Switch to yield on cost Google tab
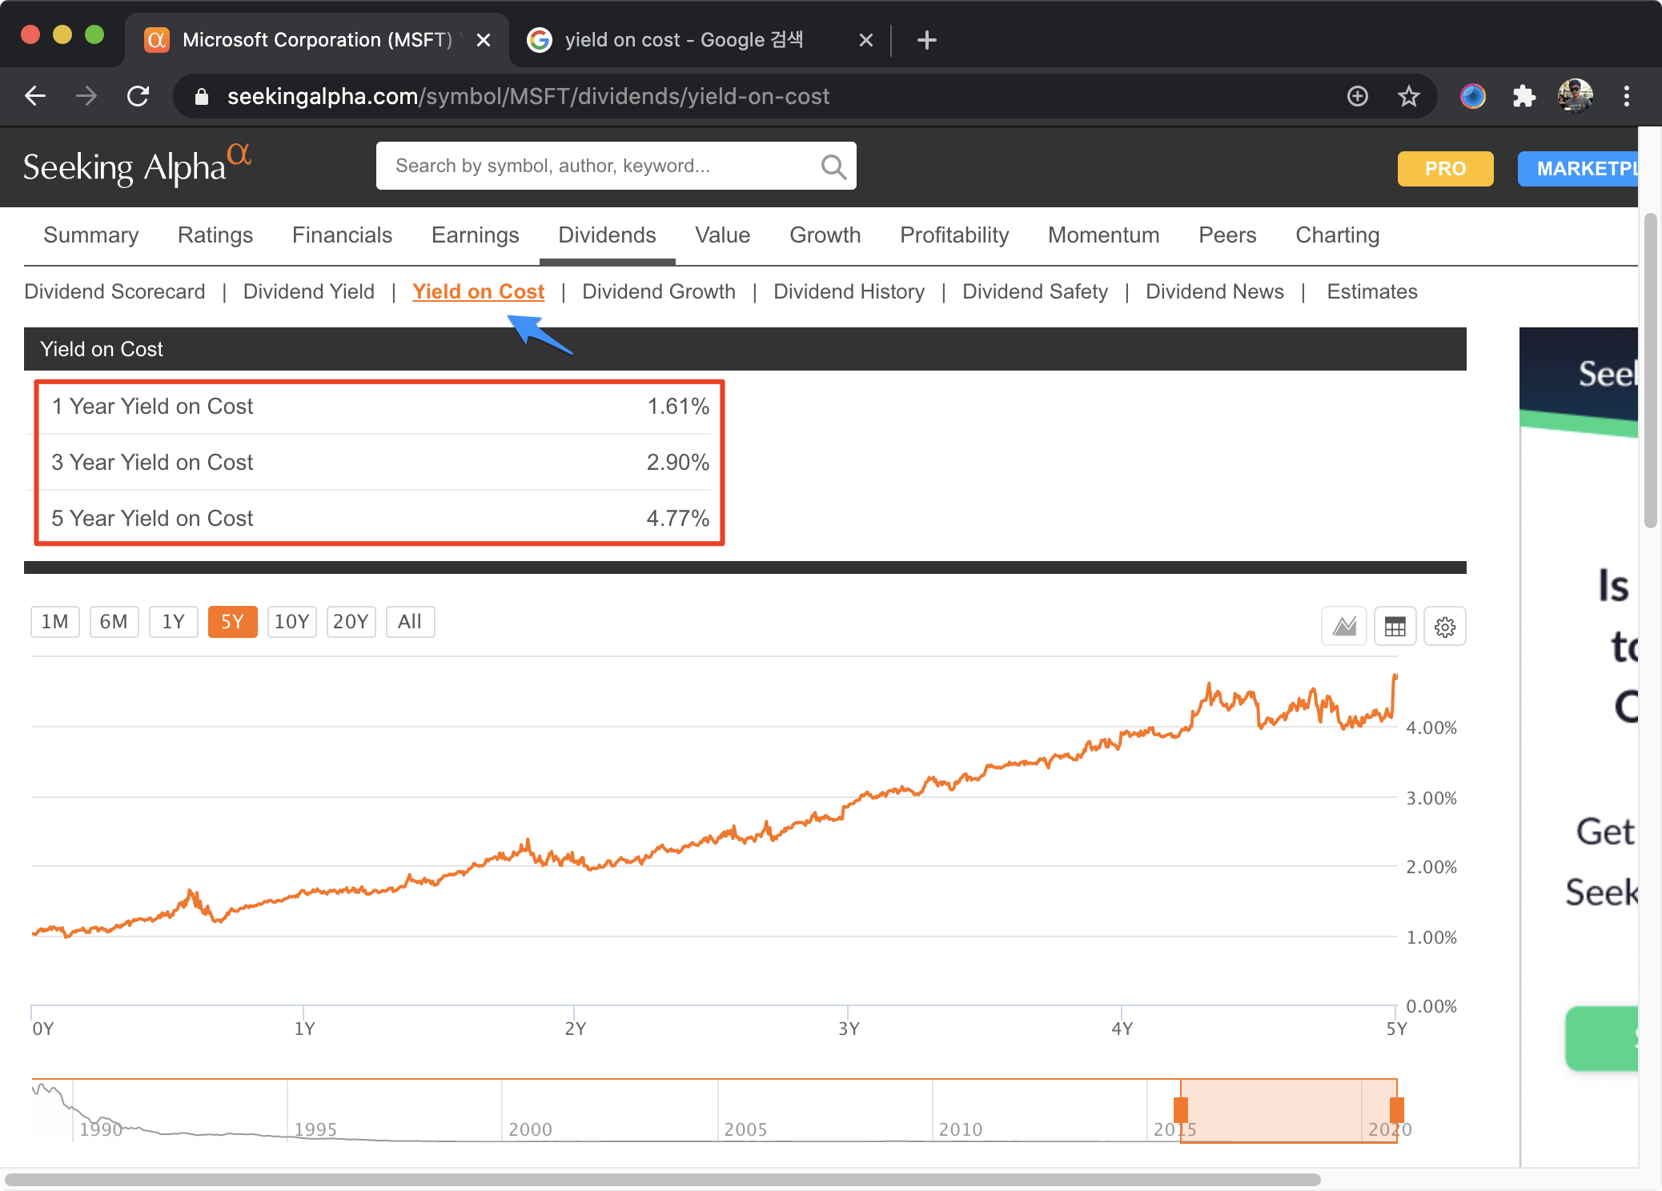 point(683,40)
